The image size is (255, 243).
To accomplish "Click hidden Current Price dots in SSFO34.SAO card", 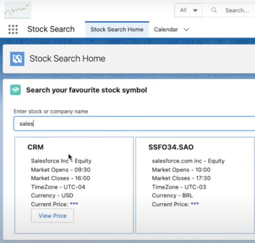I will (x=195, y=204).
